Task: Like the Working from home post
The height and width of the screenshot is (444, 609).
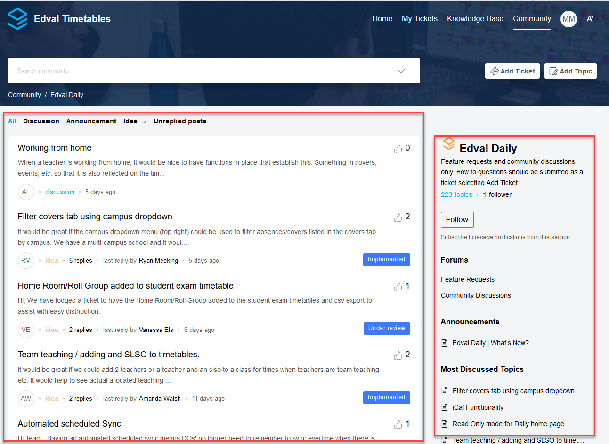Action: pyautogui.click(x=398, y=149)
